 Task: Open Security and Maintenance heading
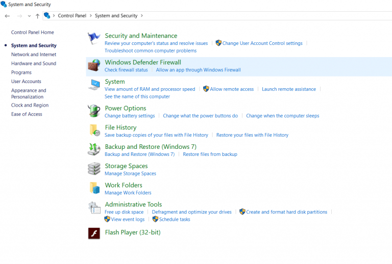[141, 36]
